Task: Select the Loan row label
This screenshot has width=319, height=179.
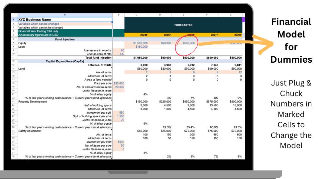Action: (x=22, y=47)
